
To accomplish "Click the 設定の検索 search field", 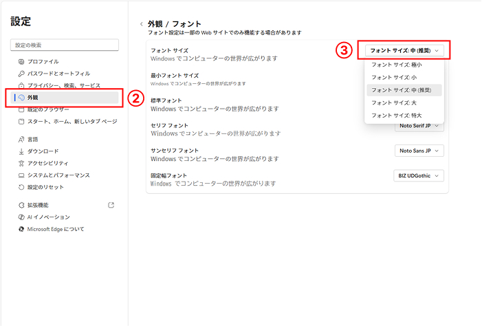I will tap(65, 45).
